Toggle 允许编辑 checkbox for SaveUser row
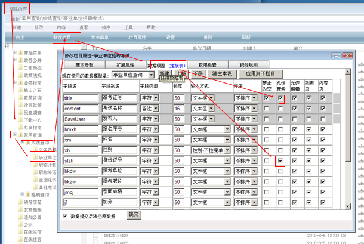The width and height of the screenshot is (364, 244). pyautogui.click(x=295, y=119)
